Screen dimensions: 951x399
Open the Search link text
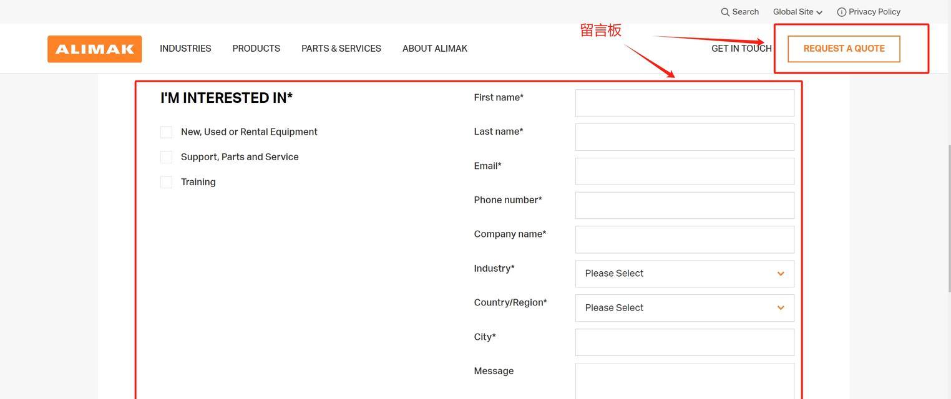pyautogui.click(x=746, y=12)
